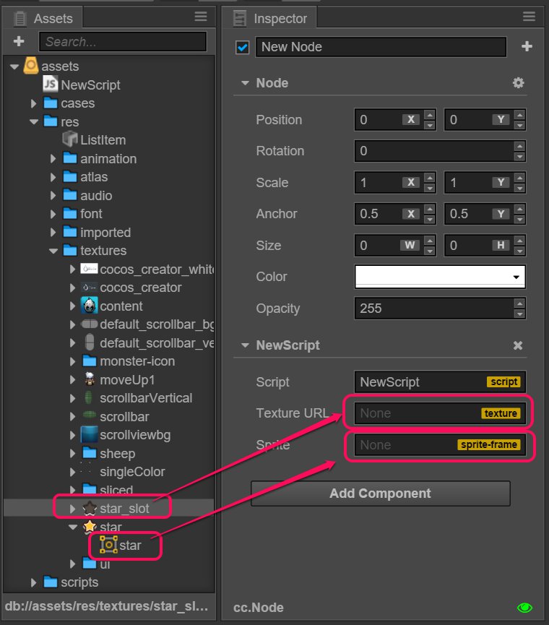Viewport: 549px width, 625px height.
Task: Uncheck the node active checkbox
Action: tap(243, 47)
